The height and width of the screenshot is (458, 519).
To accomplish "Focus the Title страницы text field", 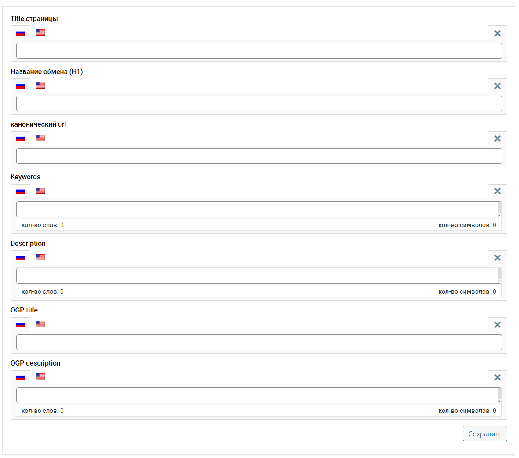I will tap(259, 51).
